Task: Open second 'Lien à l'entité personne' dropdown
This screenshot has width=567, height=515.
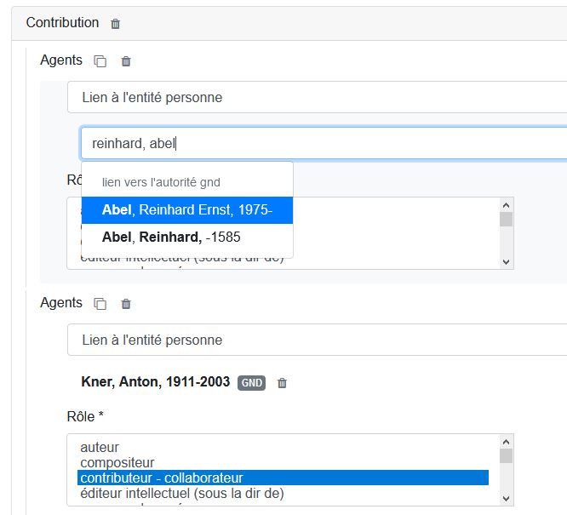Action: pyautogui.click(x=317, y=340)
